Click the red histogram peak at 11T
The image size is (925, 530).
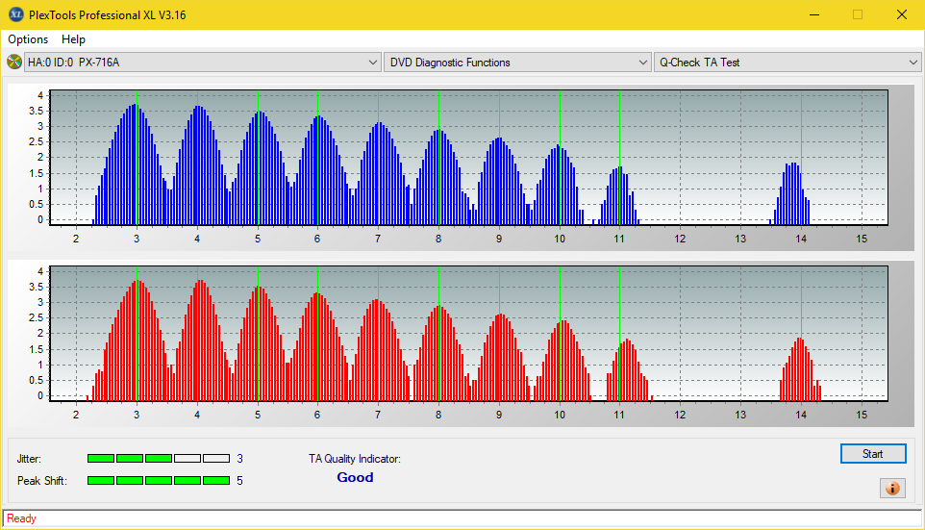click(x=629, y=370)
